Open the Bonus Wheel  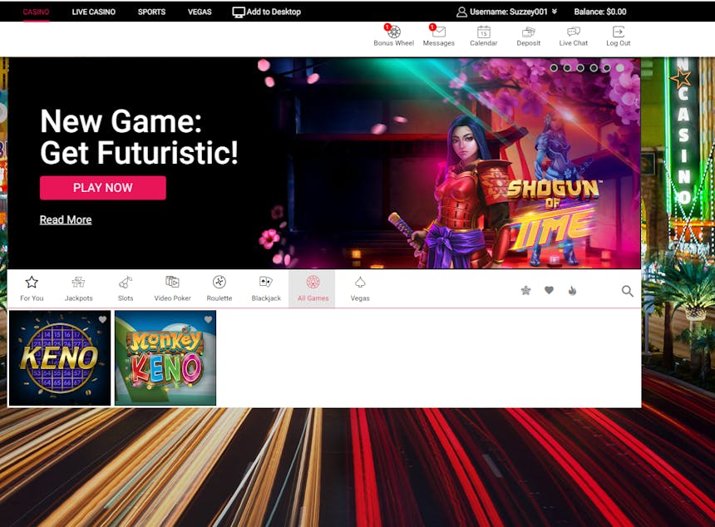(393, 36)
